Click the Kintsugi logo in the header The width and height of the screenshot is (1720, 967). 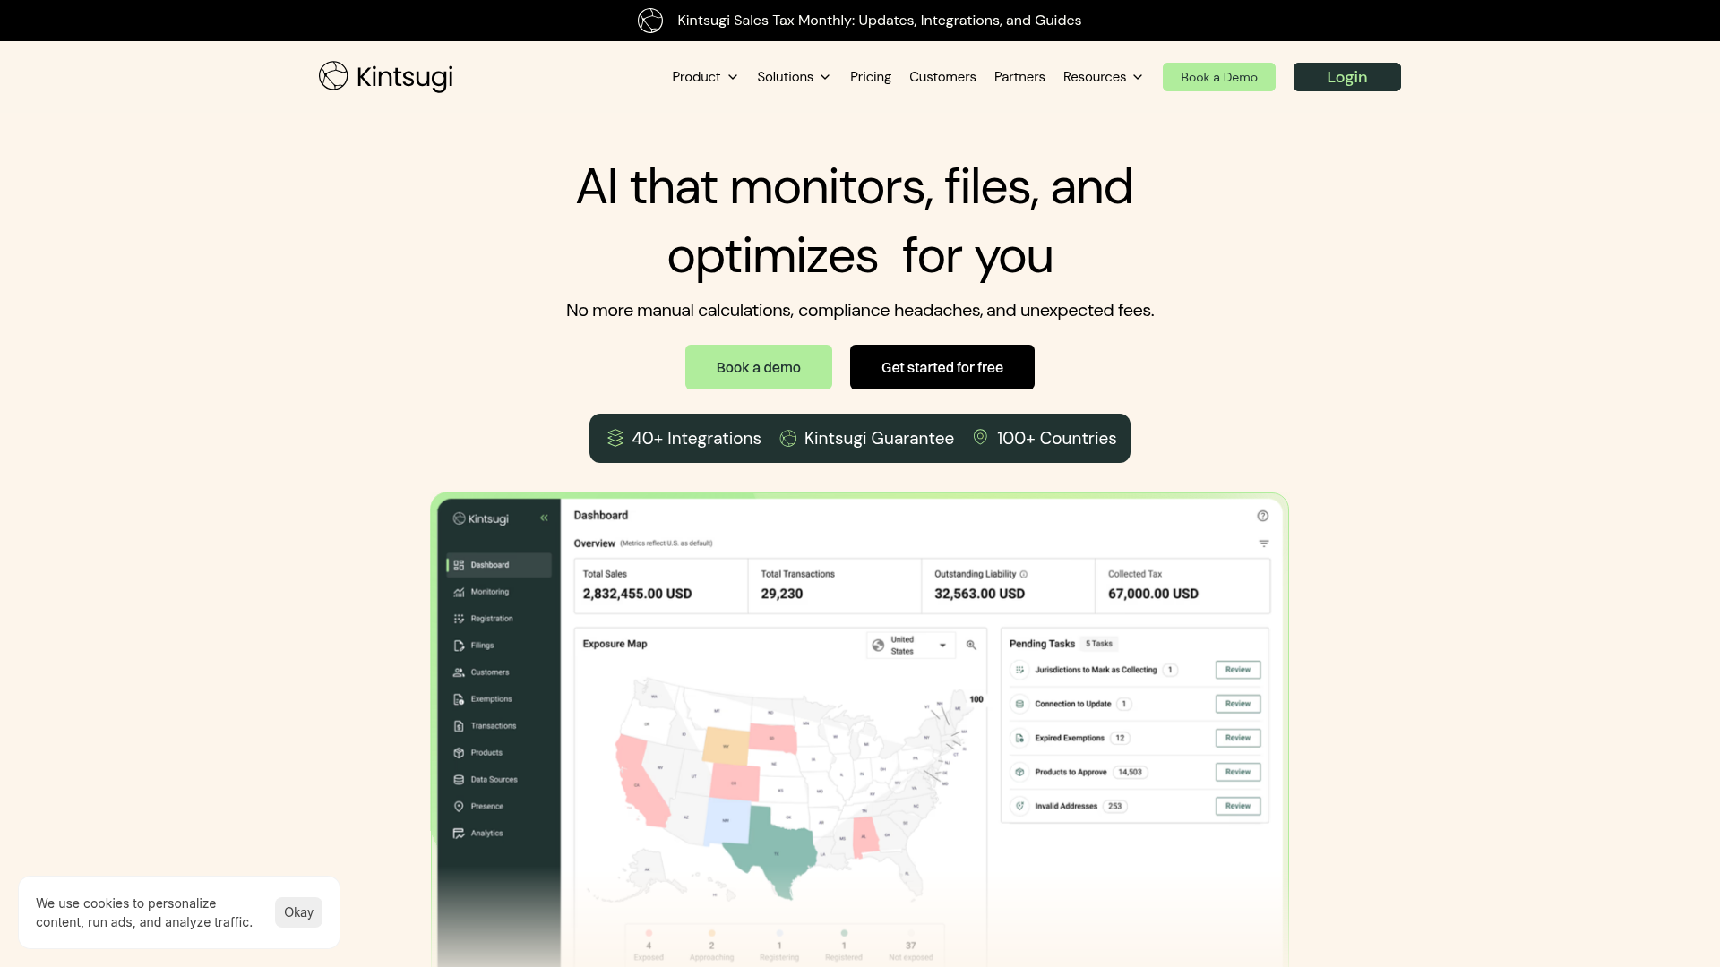pos(386,77)
